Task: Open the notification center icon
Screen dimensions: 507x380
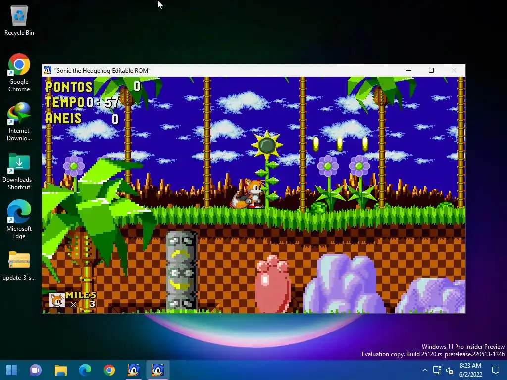Action: 495,370
